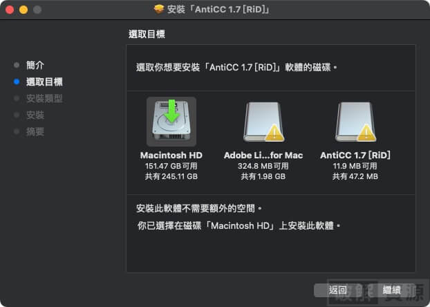
Task: Click the '共有 47.2 MB' text
Action: (x=355, y=176)
